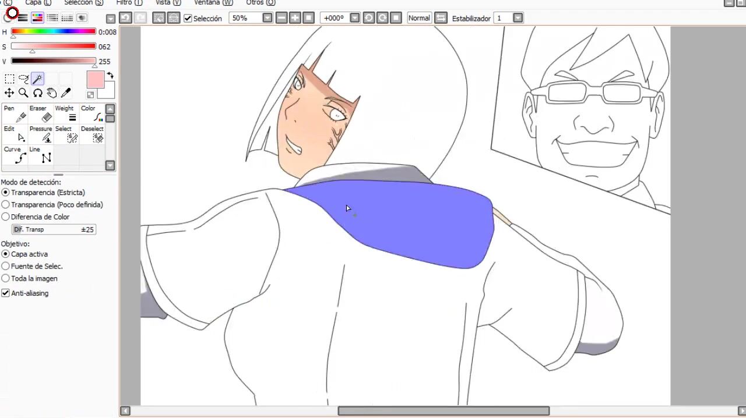Click the pink foreground color swatch
The height and width of the screenshot is (418, 746).
(x=95, y=80)
